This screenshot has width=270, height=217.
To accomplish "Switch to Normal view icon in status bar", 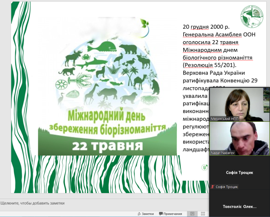I will (192, 214).
